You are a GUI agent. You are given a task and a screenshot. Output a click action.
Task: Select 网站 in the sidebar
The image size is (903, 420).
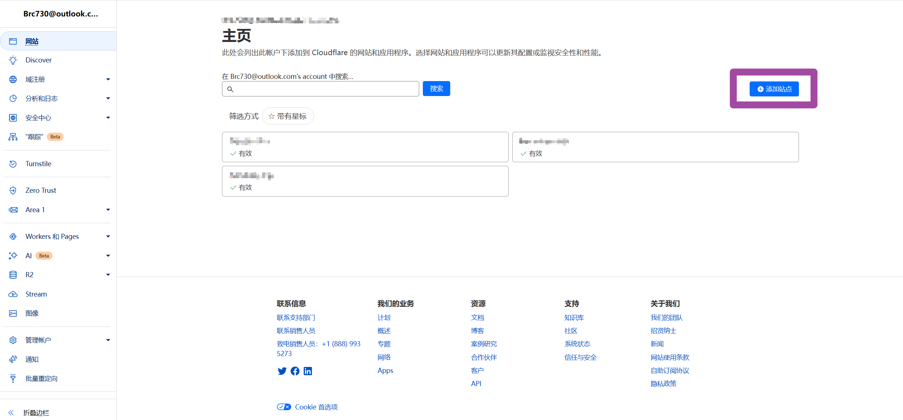click(58, 41)
